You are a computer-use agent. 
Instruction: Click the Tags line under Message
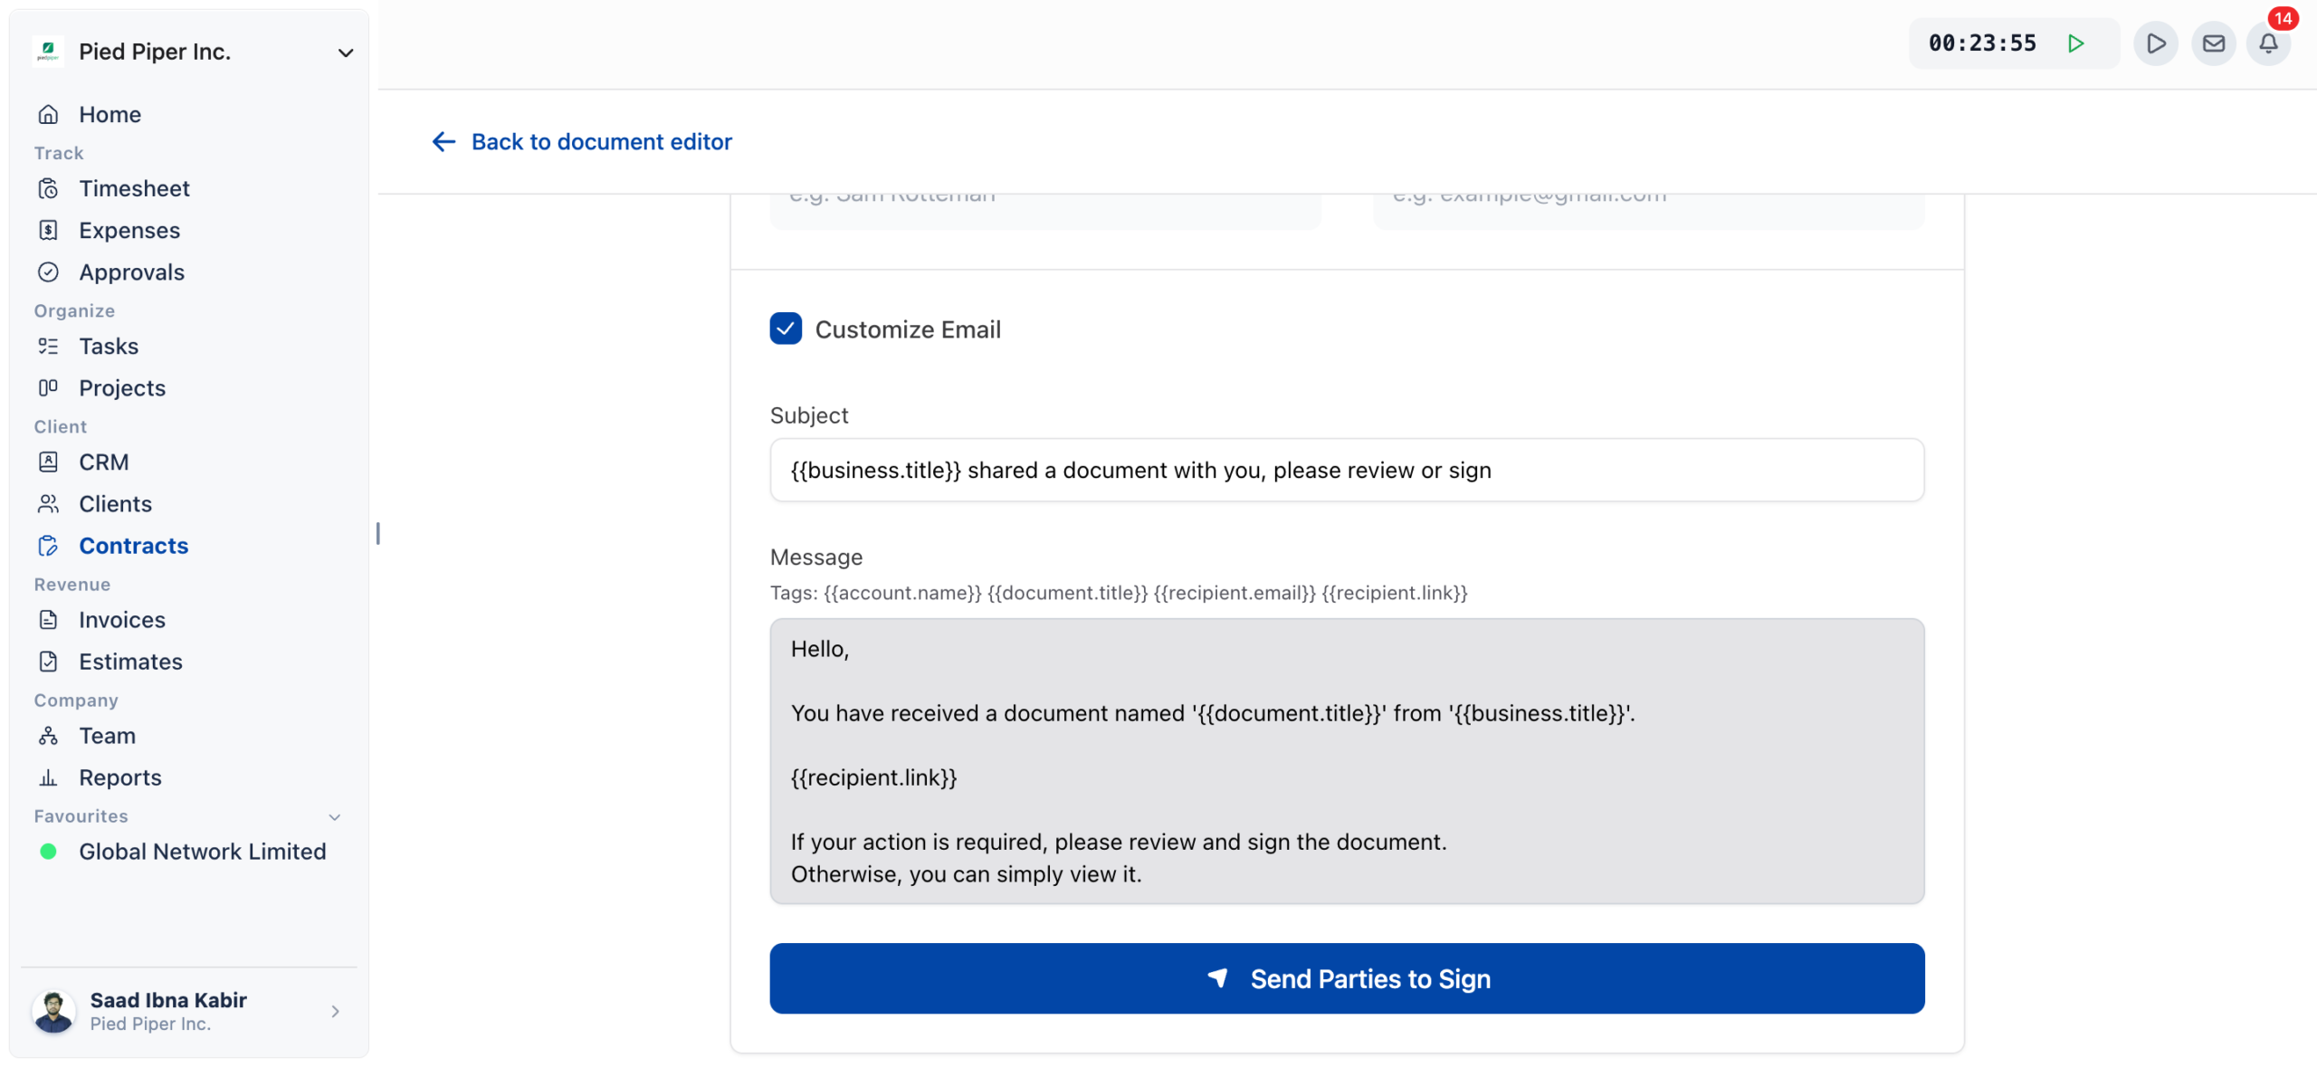point(1119,593)
